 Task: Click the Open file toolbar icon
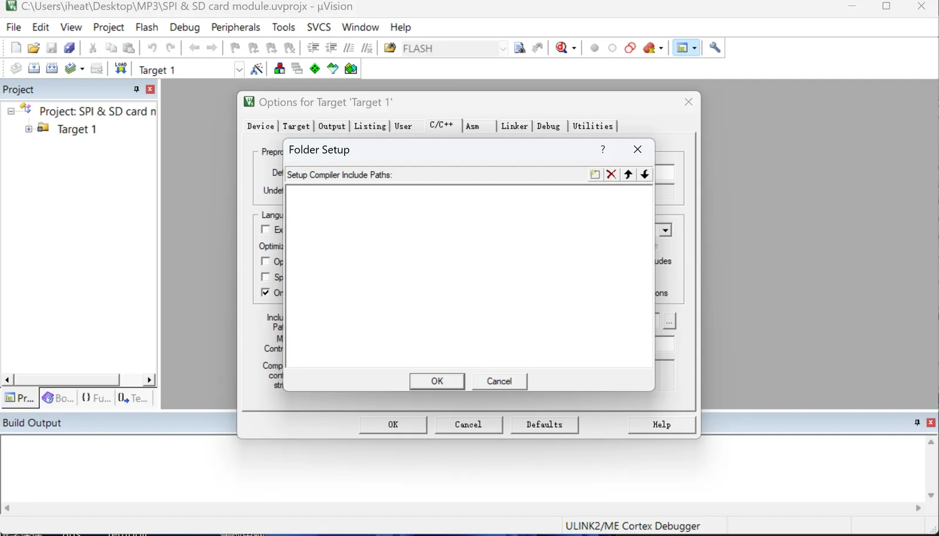(x=33, y=48)
